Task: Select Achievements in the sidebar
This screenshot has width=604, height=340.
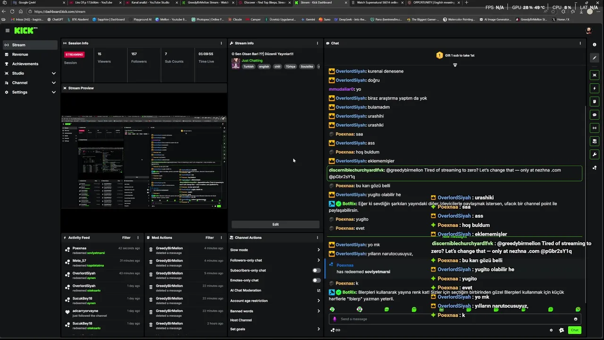Action: 29,64
